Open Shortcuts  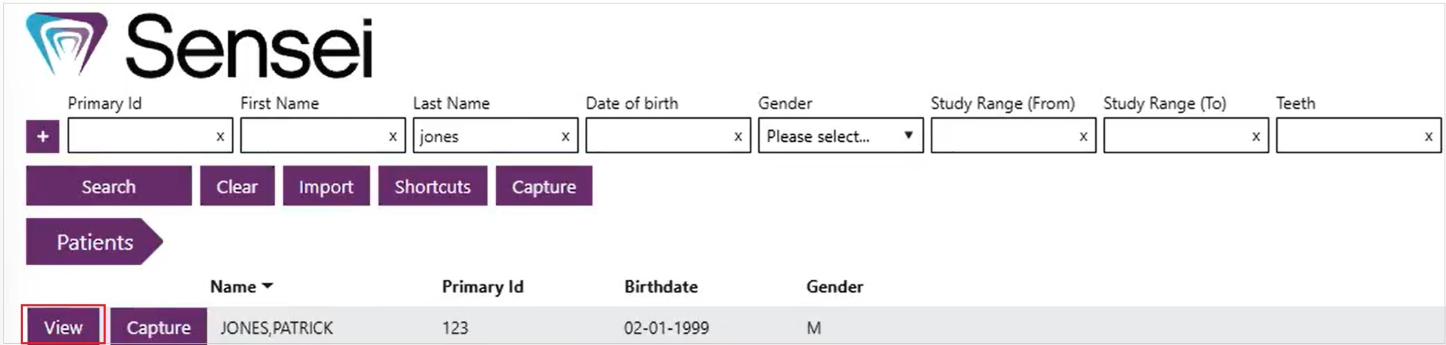tap(432, 186)
